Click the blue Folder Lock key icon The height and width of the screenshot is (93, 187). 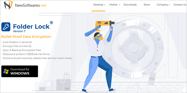6,27
